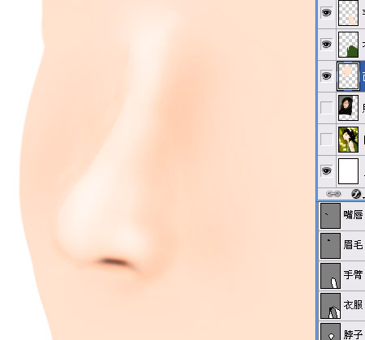Hide the white background layer
365x340 pixels.
(x=326, y=171)
